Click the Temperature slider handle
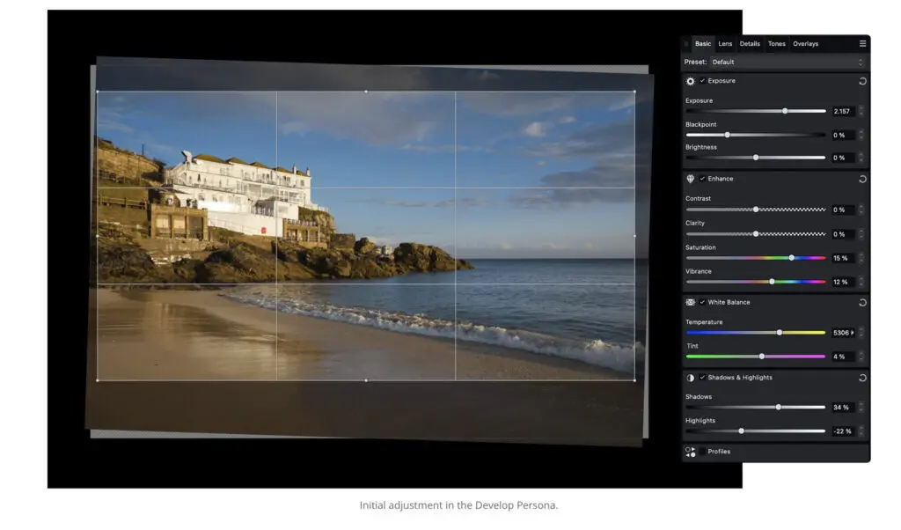 tap(780, 332)
